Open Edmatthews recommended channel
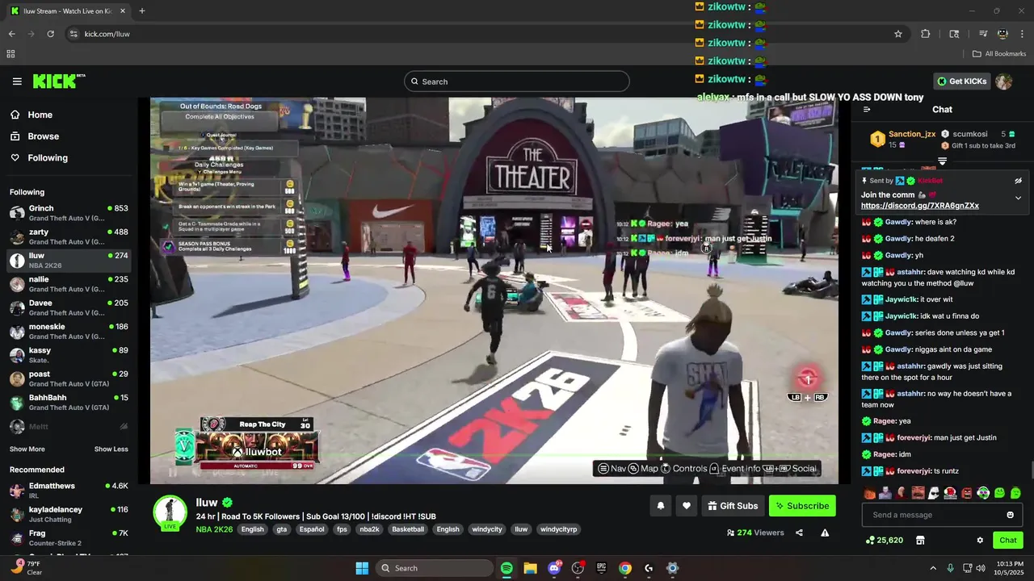 (69, 491)
